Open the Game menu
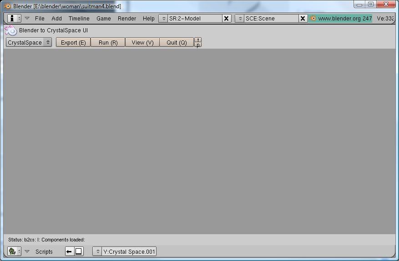The width and height of the screenshot is (399, 261). [104, 18]
